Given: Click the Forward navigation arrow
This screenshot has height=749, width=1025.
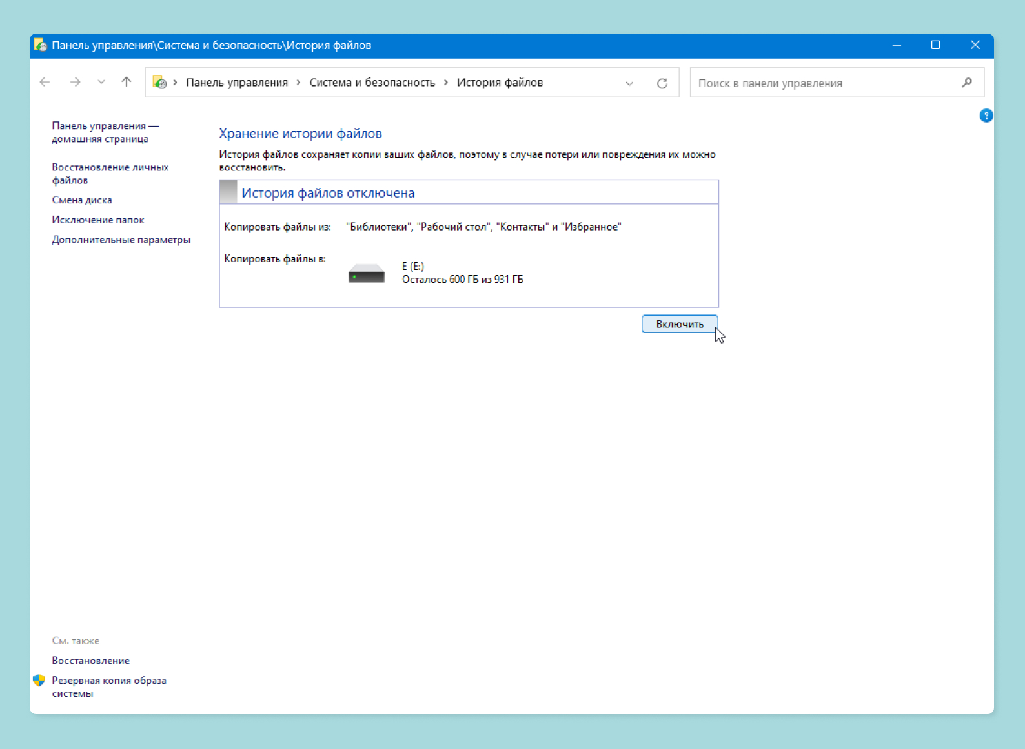Looking at the screenshot, I should coord(75,82).
